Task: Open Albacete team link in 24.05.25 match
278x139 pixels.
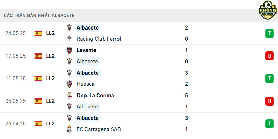Action: [88, 28]
